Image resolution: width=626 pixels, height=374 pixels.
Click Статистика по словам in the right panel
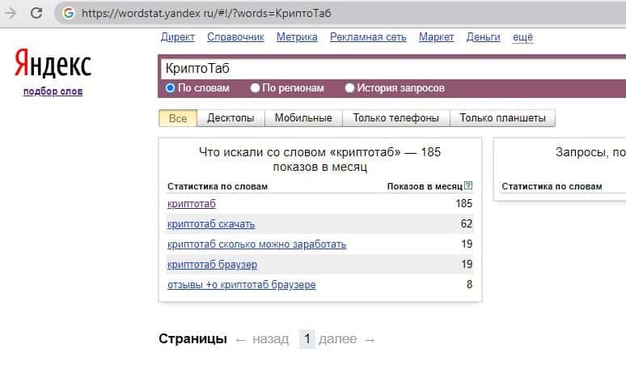point(552,187)
